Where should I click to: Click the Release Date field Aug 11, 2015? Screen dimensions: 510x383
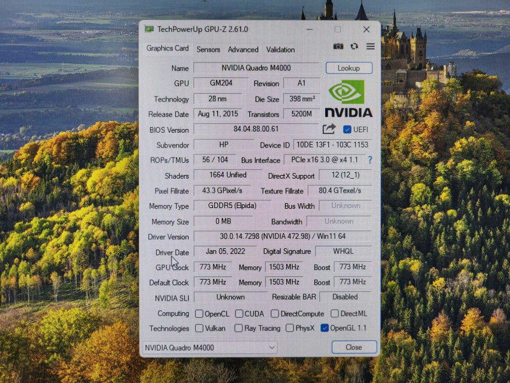click(x=217, y=114)
